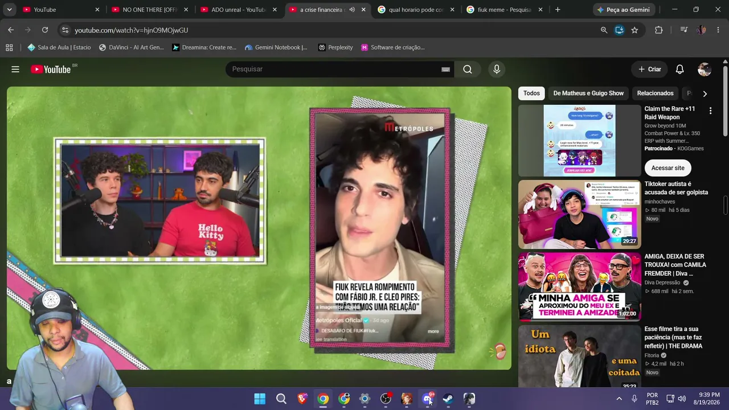Toggle the system volume speaker icon
Viewport: 729px width, 410px height.
coord(682,399)
